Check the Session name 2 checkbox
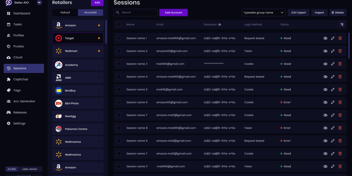Viewport: 352px width, 176px height. pyautogui.click(x=119, y=51)
